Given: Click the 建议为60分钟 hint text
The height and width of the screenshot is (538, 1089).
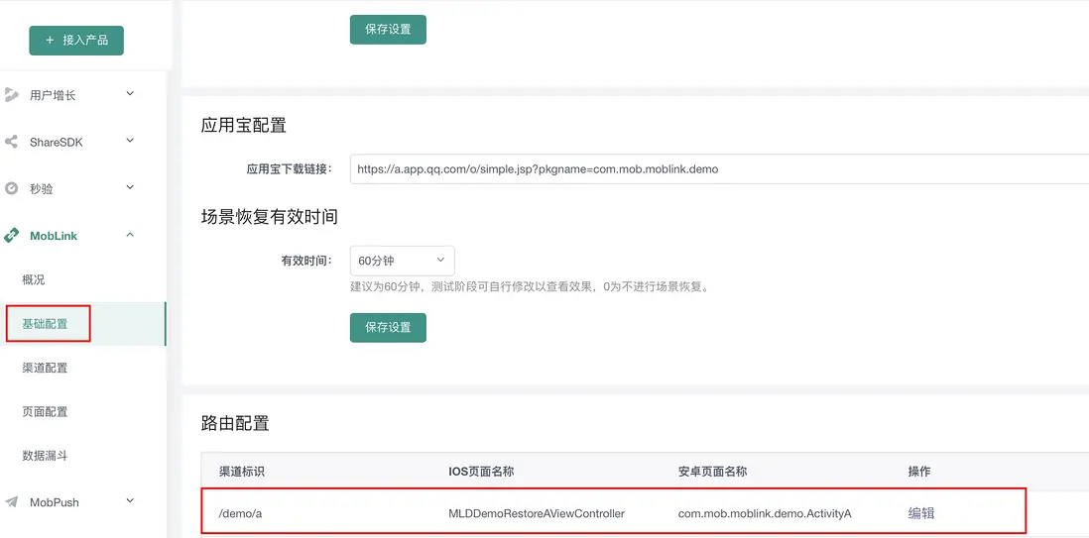Looking at the screenshot, I should [531, 286].
